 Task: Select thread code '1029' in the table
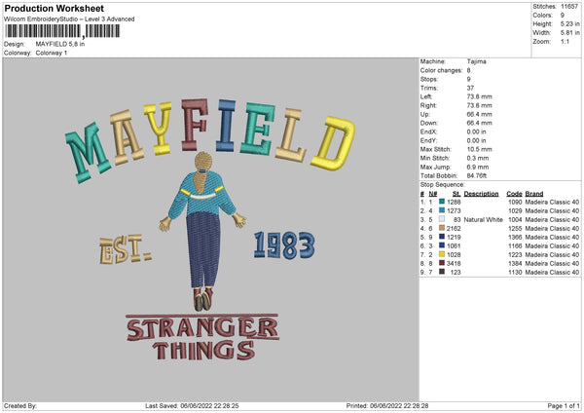pyautogui.click(x=515, y=211)
